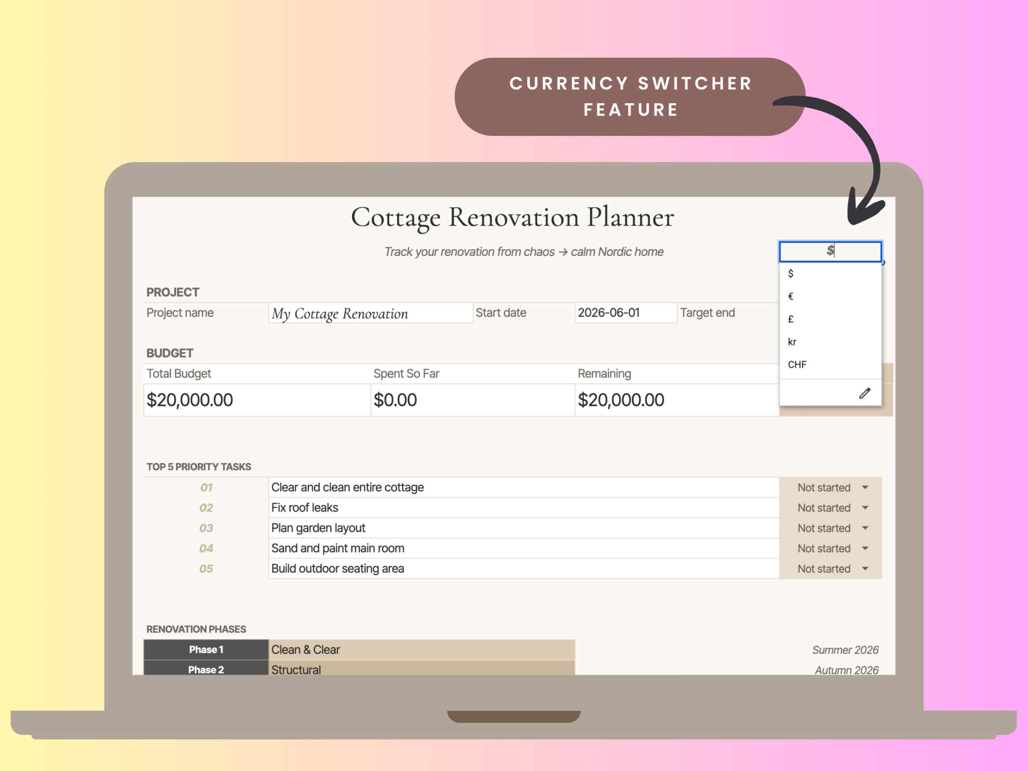This screenshot has height=771, width=1028.
Task: Select task cell Clear and clean entire cottage
Action: 524,487
